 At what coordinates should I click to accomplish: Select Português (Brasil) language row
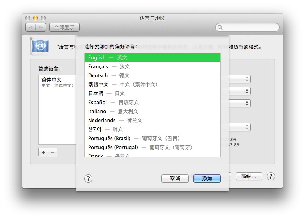point(152,138)
